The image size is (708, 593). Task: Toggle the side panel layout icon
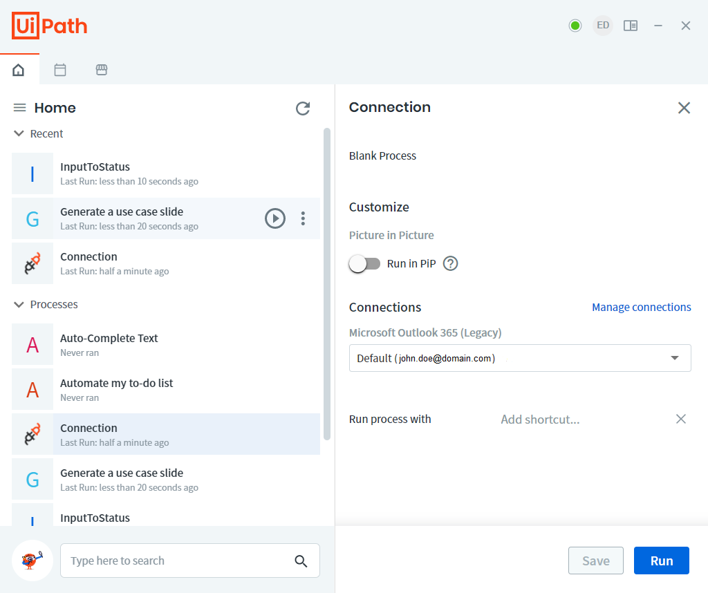point(631,26)
